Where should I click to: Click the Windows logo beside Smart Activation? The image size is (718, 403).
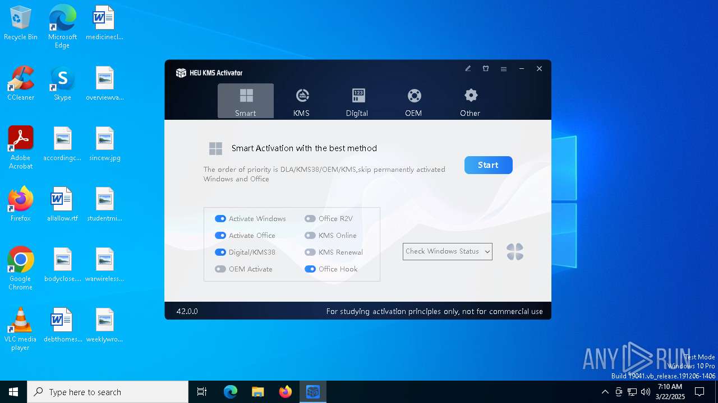pos(215,148)
